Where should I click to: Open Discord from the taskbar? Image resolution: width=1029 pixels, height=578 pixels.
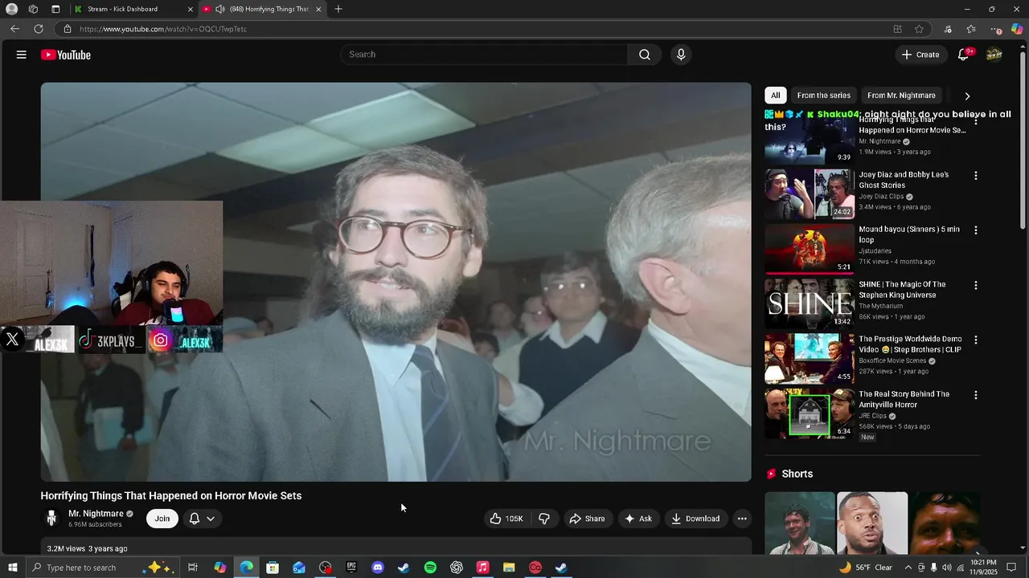[x=378, y=568]
